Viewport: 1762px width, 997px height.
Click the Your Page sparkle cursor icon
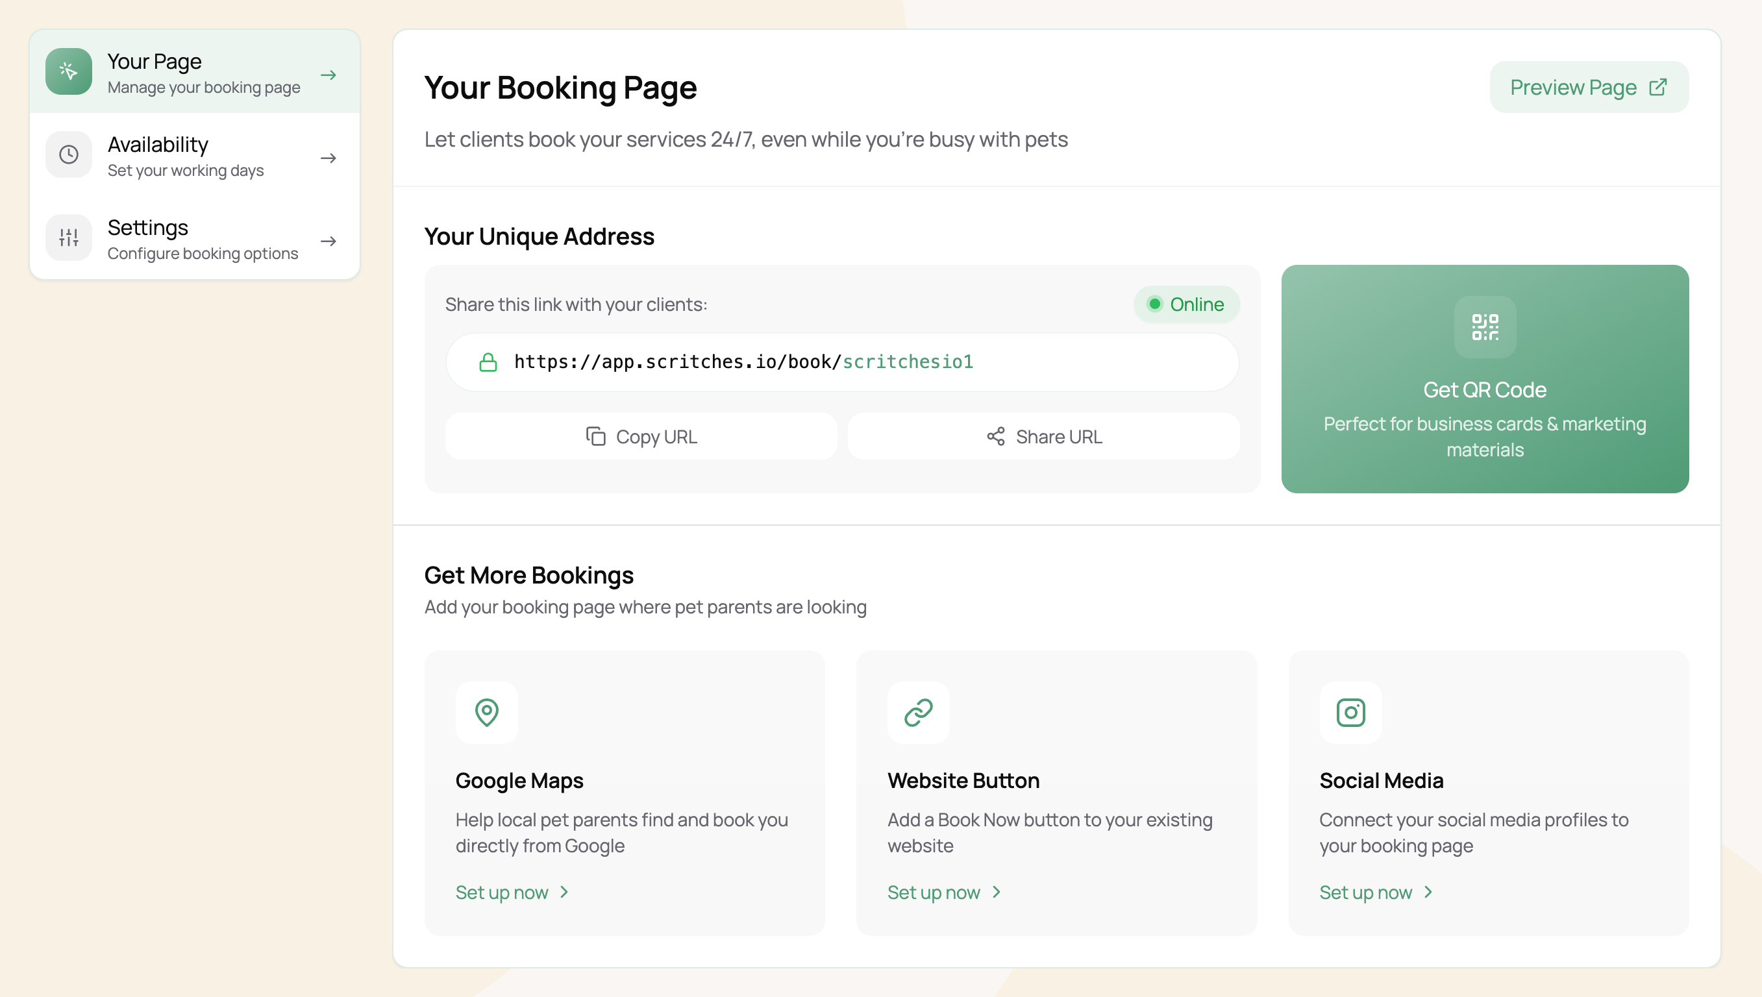pos(68,71)
